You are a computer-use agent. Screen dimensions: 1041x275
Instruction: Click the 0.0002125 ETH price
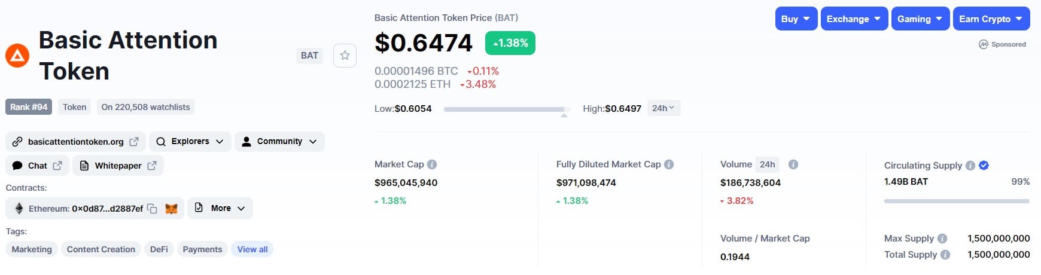pos(413,84)
